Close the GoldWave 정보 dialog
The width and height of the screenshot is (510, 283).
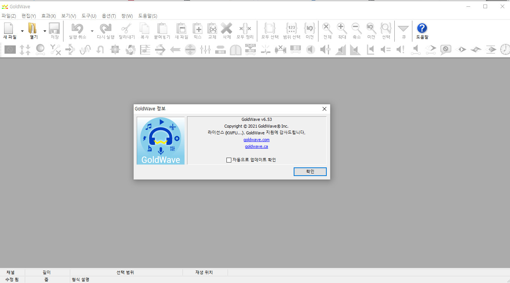tap(324, 109)
